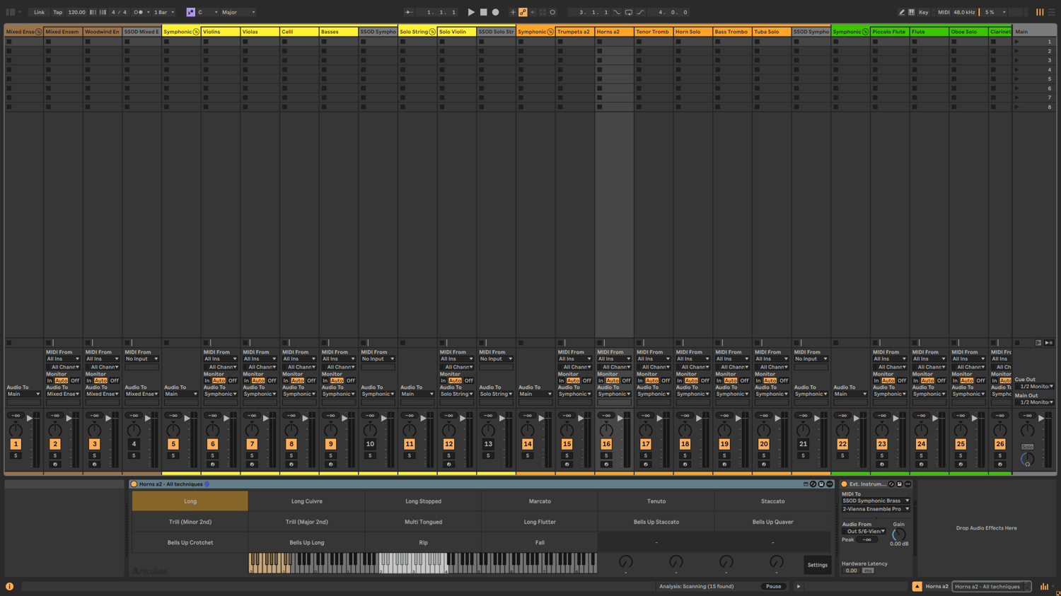This screenshot has height=596, width=1061.
Task: Activate track 10 with its number button
Action: (x=370, y=444)
